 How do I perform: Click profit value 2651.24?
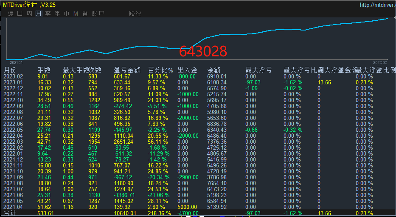124,142
